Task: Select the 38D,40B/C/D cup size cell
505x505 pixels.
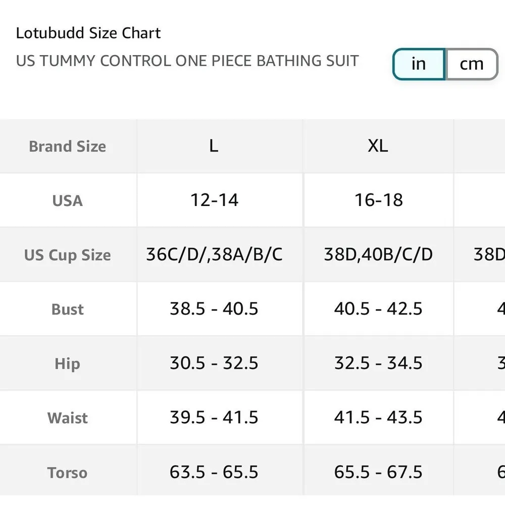Action: click(378, 255)
